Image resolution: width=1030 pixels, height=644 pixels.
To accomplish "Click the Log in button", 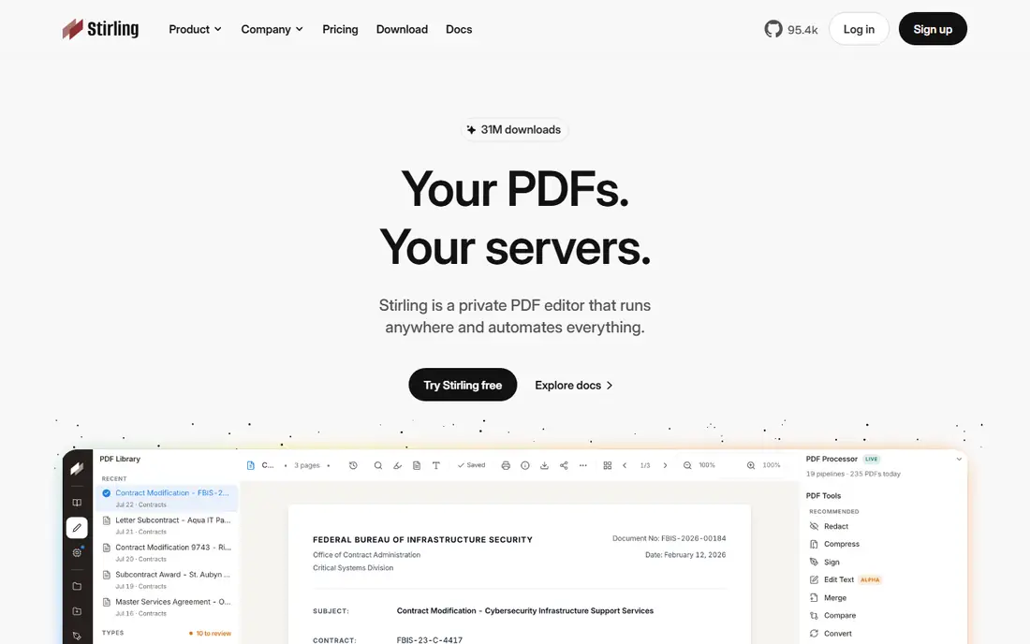I will 859,29.
